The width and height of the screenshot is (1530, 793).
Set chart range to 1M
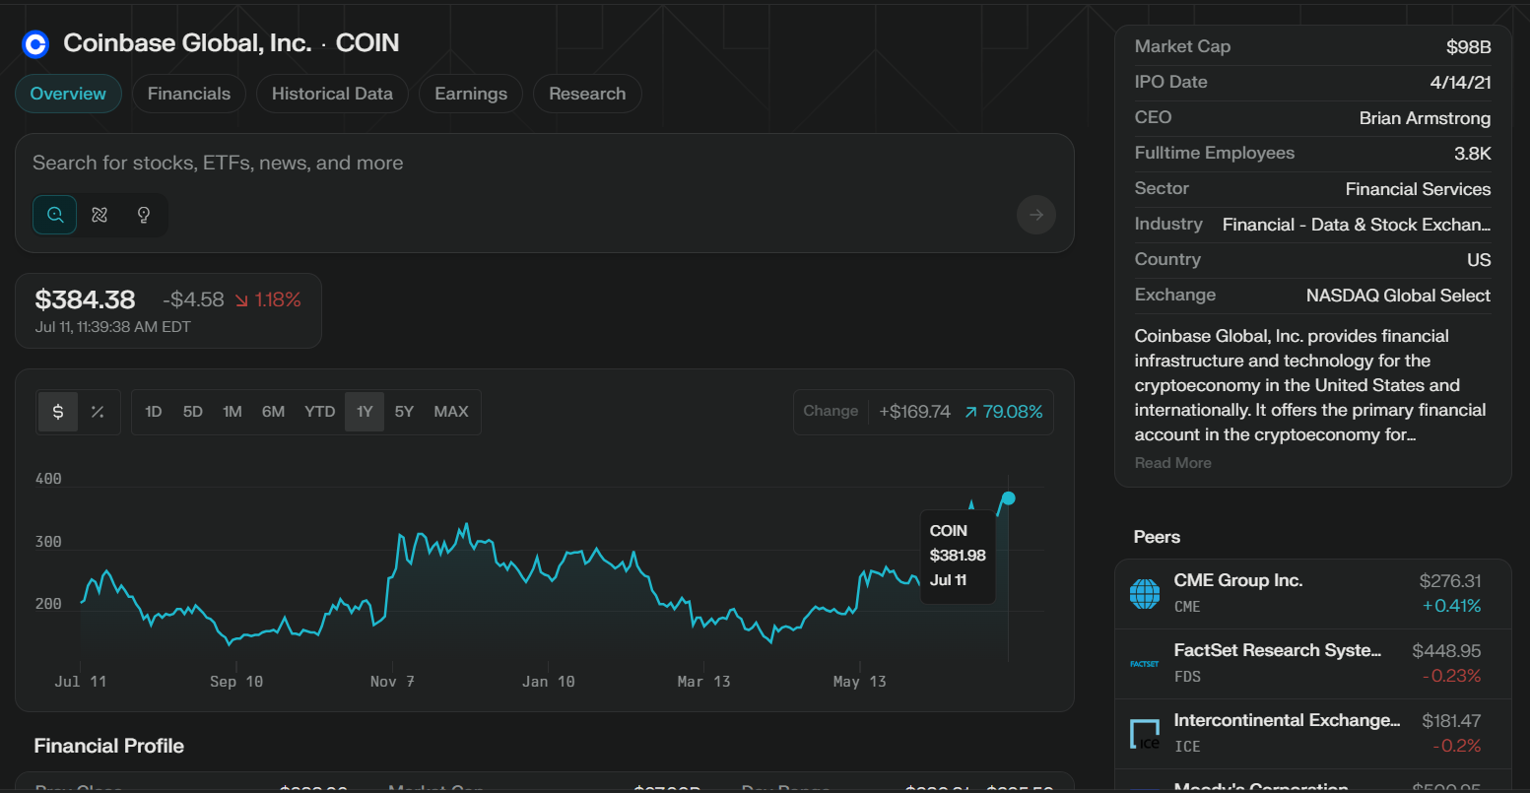[233, 412]
